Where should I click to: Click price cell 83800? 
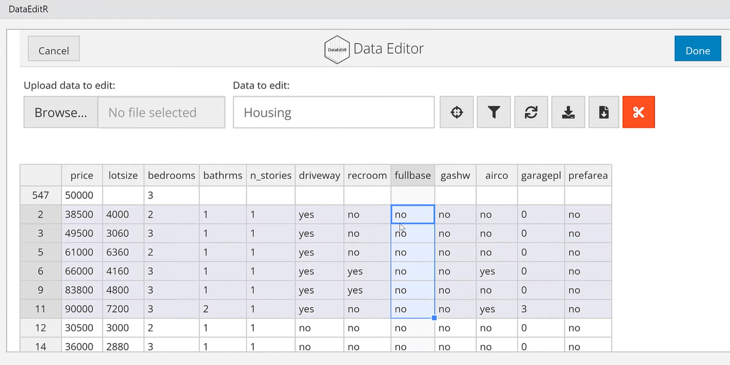point(82,290)
